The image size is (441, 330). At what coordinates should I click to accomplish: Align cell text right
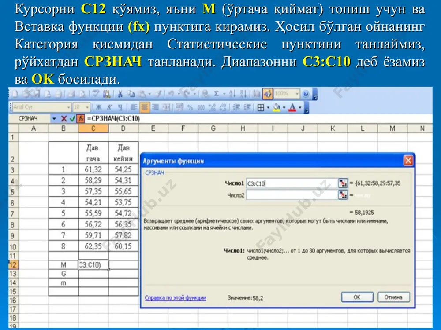coord(156,107)
